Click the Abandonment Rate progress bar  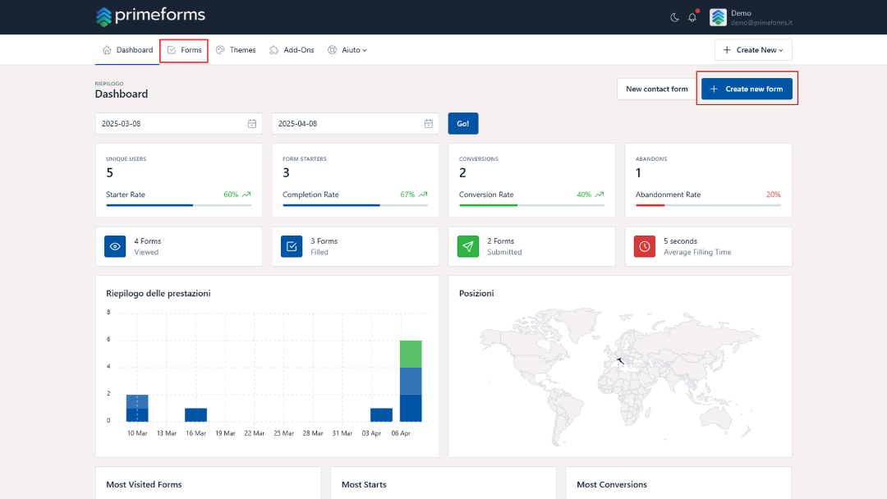(708, 205)
